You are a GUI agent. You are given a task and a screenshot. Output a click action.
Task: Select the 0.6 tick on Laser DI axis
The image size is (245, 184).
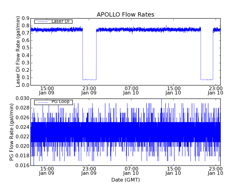tap(26, 40)
